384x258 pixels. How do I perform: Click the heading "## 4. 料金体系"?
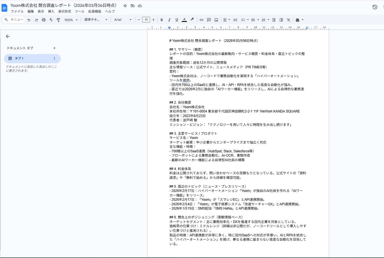click(180, 169)
